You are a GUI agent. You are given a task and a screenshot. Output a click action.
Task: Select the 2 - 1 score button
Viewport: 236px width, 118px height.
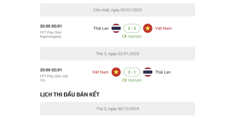click(132, 72)
